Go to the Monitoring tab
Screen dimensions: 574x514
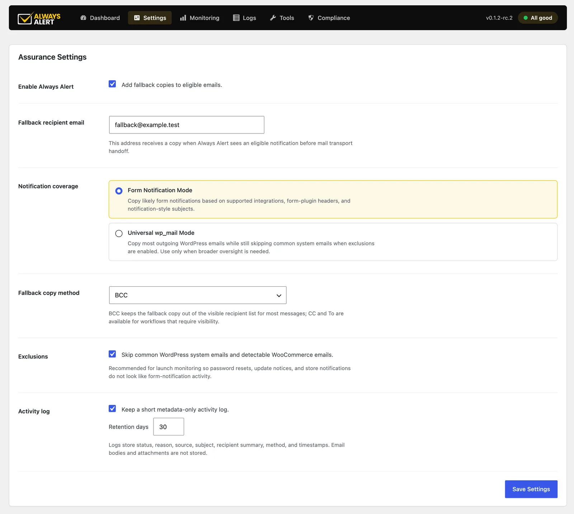click(x=200, y=18)
